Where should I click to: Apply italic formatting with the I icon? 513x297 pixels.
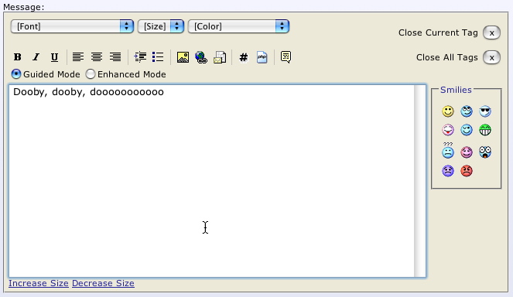pyautogui.click(x=36, y=57)
